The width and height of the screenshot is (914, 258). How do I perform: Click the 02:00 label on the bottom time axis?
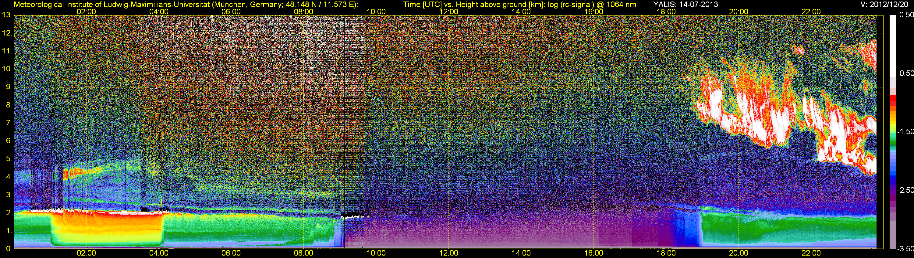86,253
